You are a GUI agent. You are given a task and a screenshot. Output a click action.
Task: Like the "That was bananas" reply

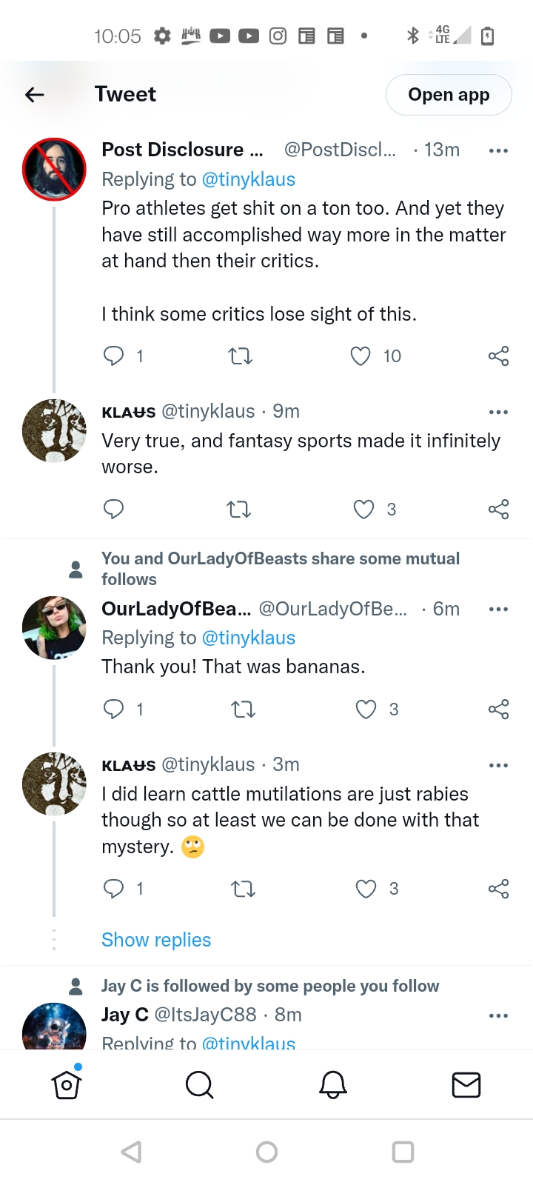coord(366,710)
